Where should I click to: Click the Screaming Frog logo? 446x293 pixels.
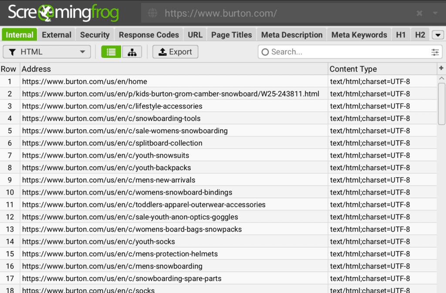click(63, 13)
